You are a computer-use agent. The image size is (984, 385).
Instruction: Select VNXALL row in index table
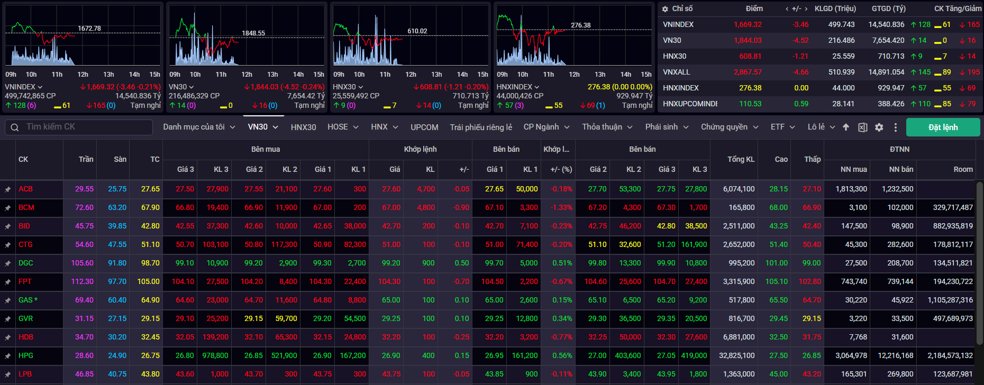point(820,72)
